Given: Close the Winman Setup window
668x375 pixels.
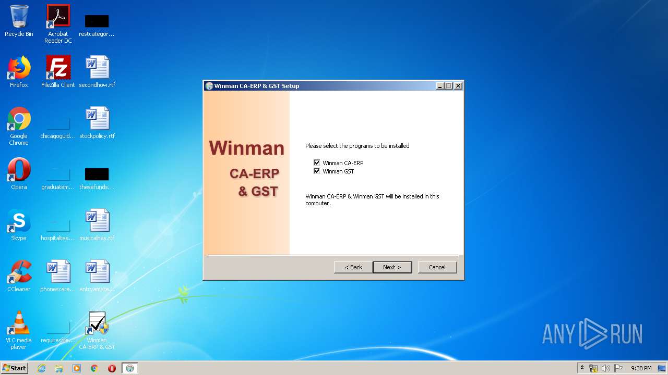Looking at the screenshot, I should coord(458,86).
